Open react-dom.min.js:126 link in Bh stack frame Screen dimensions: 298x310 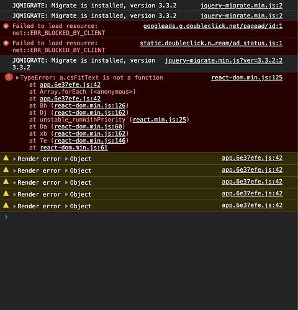[x=90, y=105]
